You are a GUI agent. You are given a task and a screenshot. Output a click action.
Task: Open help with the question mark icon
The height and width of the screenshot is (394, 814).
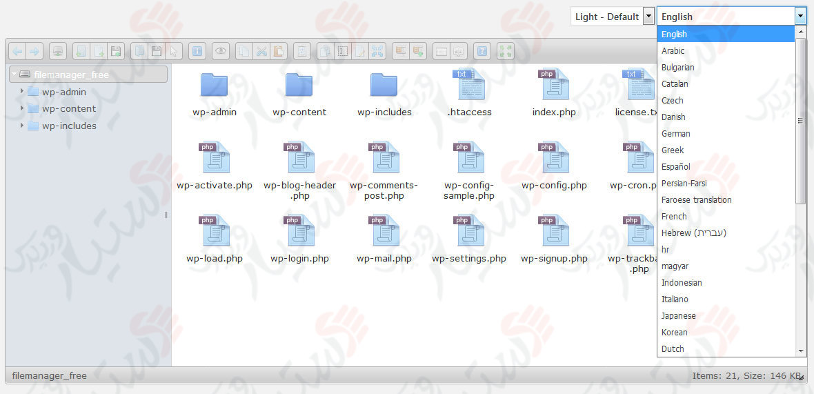click(482, 51)
